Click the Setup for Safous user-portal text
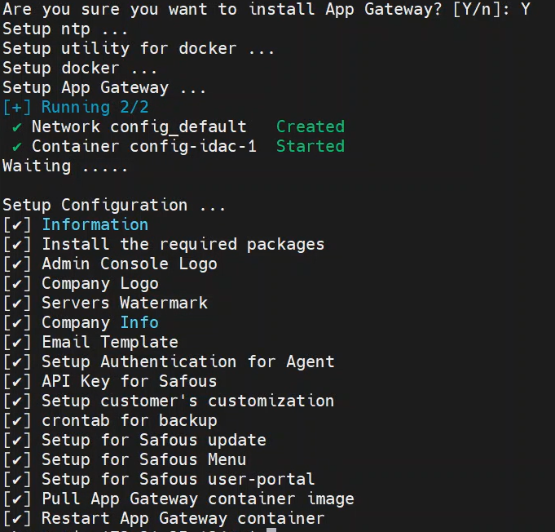Screen dimensions: 555x532 coord(178,480)
